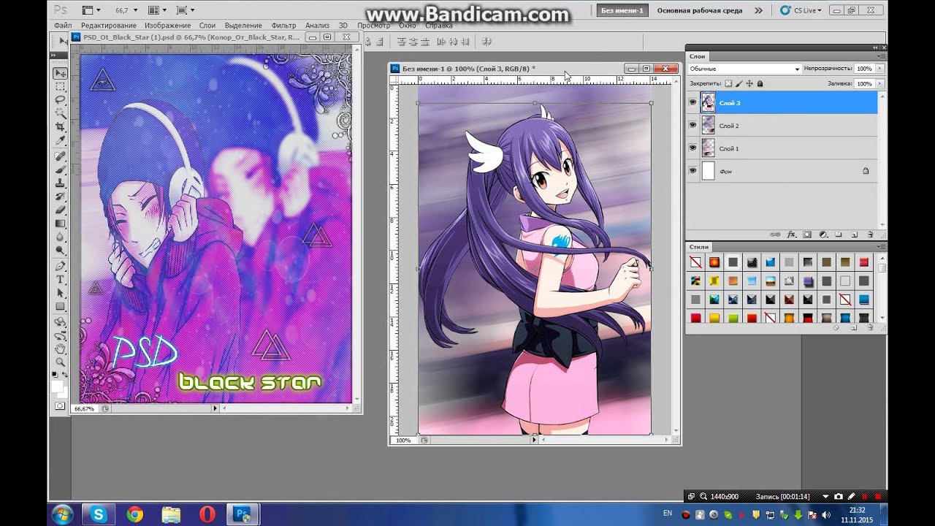Select the Hand tool
The height and width of the screenshot is (526, 935).
point(60,348)
